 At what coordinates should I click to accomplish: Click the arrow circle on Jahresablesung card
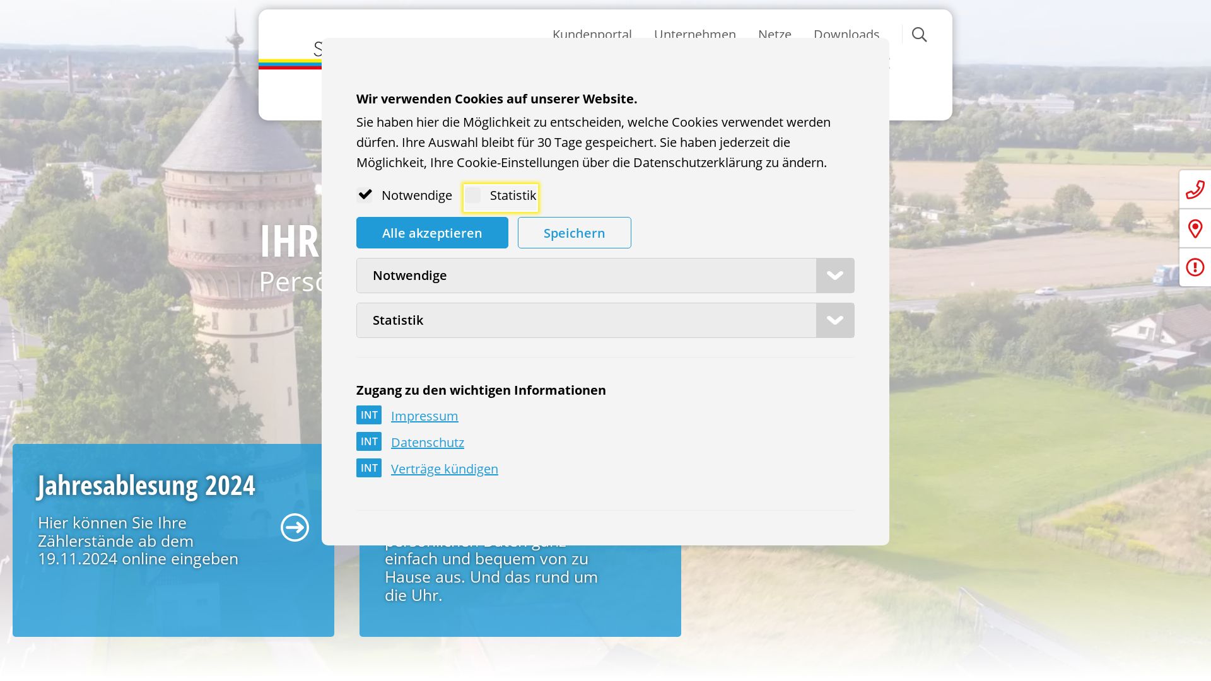pos(295,527)
